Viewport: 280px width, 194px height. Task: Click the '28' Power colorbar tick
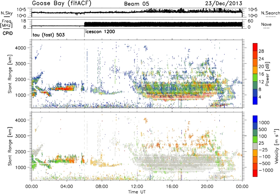(x=261, y=51)
